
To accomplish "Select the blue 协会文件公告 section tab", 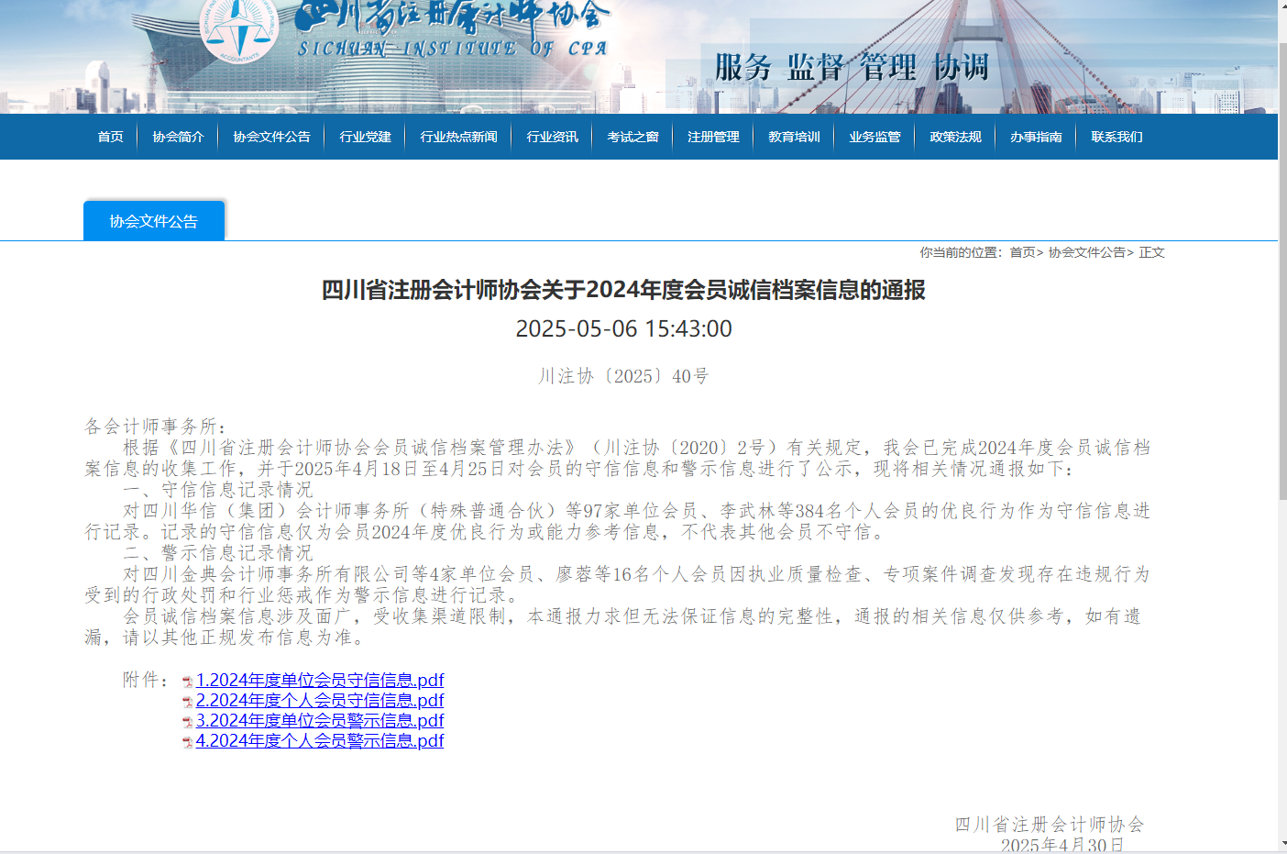I will click(x=154, y=221).
